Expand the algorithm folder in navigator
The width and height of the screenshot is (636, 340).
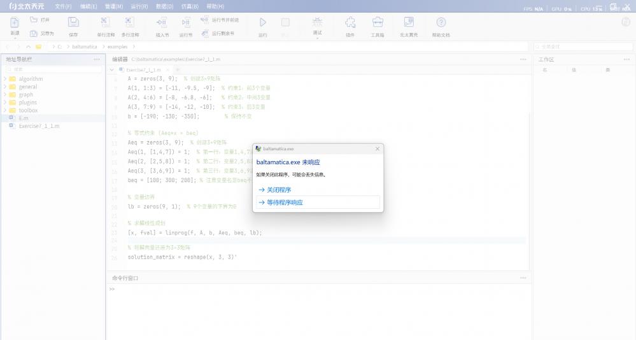5,79
